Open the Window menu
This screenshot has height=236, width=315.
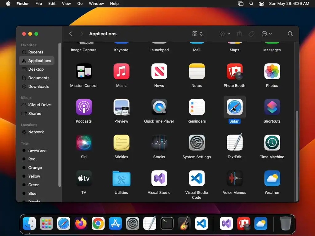point(96,4)
